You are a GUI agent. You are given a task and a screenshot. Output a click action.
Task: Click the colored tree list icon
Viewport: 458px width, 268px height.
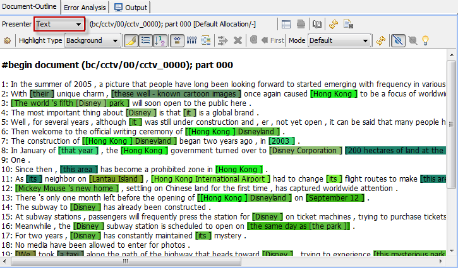coord(206,40)
